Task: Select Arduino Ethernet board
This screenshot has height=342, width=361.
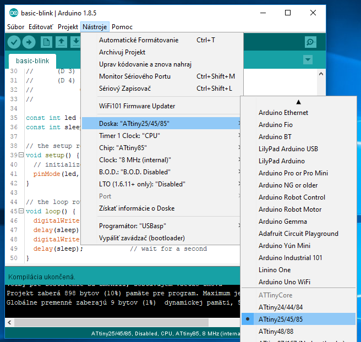Action: pyautogui.click(x=298, y=113)
